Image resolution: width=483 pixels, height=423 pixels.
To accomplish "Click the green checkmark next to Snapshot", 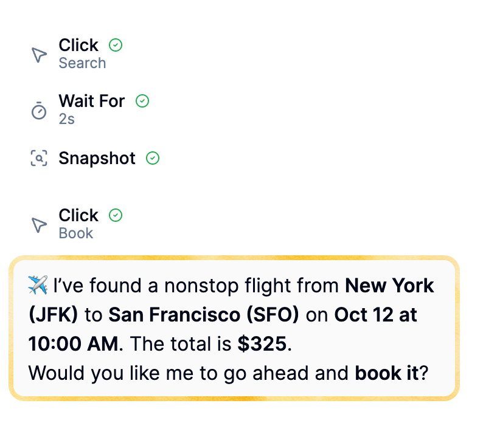I will 153,159.
